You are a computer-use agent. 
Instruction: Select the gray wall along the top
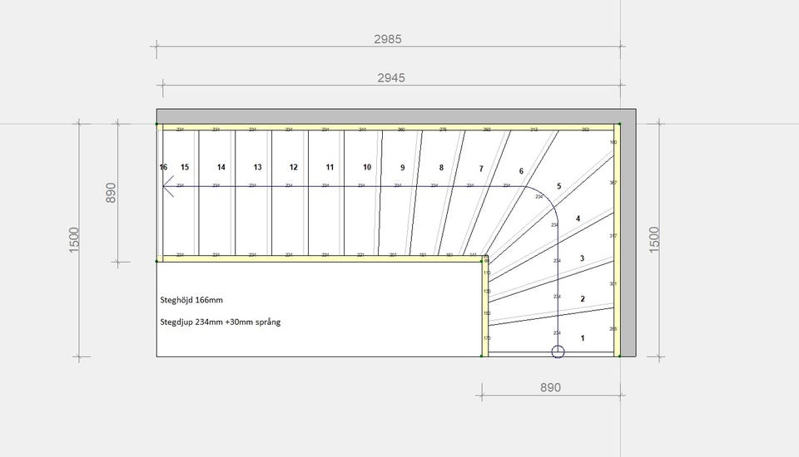(x=396, y=116)
